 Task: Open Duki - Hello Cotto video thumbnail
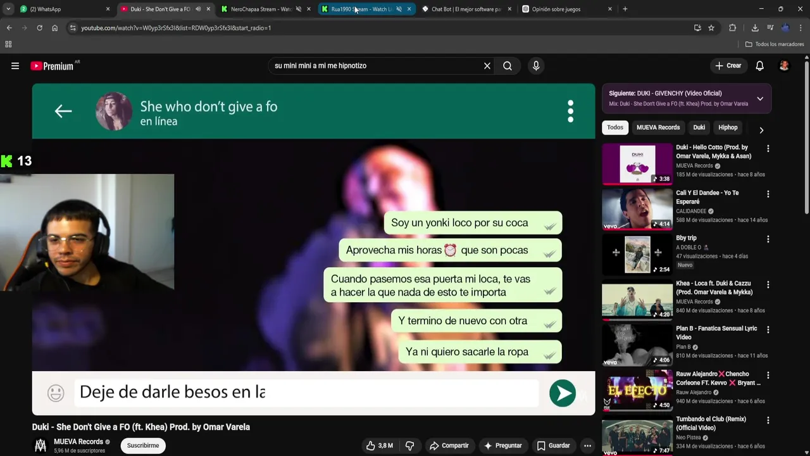click(x=637, y=163)
